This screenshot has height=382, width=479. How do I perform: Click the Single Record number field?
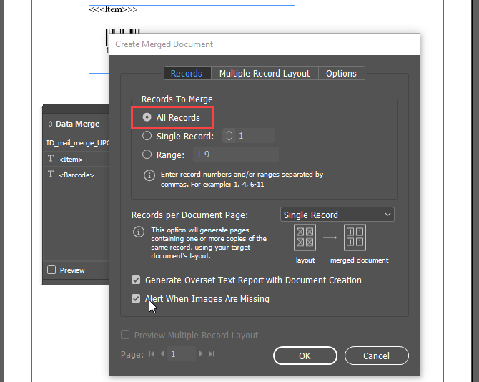click(255, 136)
